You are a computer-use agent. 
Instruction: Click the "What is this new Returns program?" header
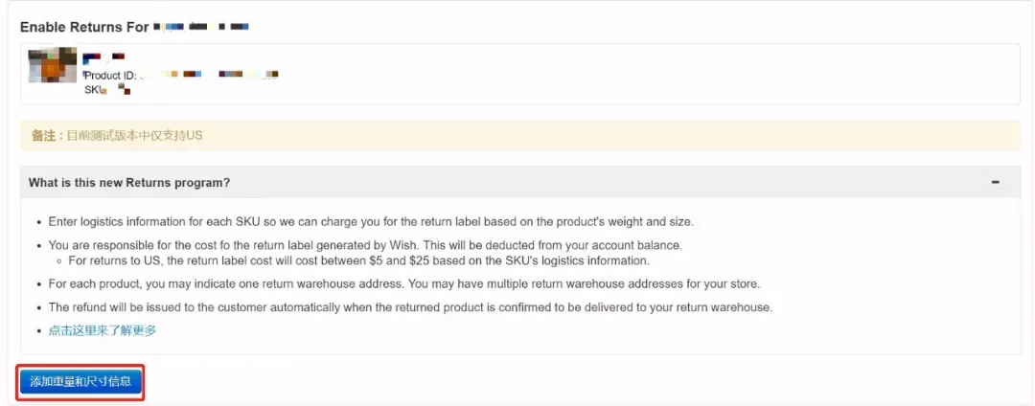[129, 182]
